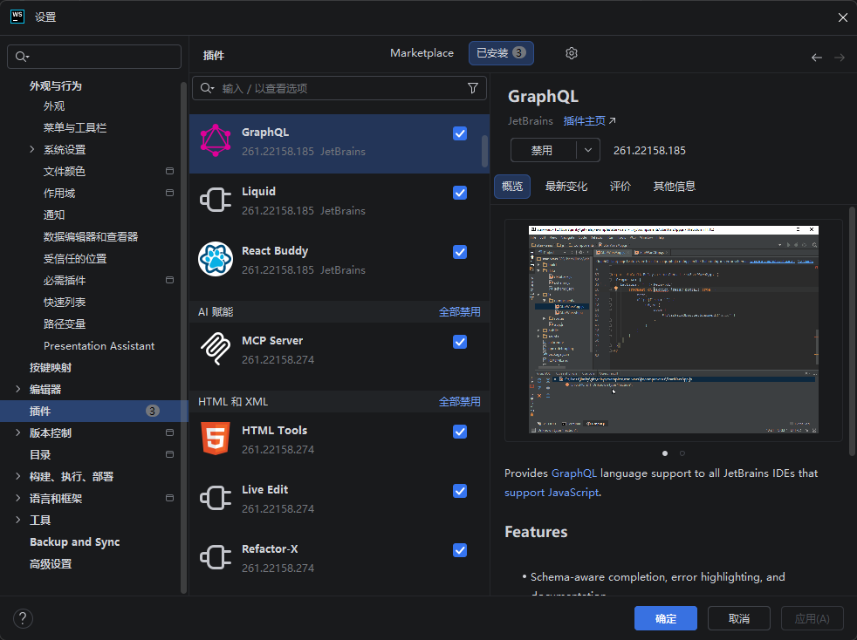Toggle the Live Edit plugin checkbox
857x640 pixels.
point(460,491)
